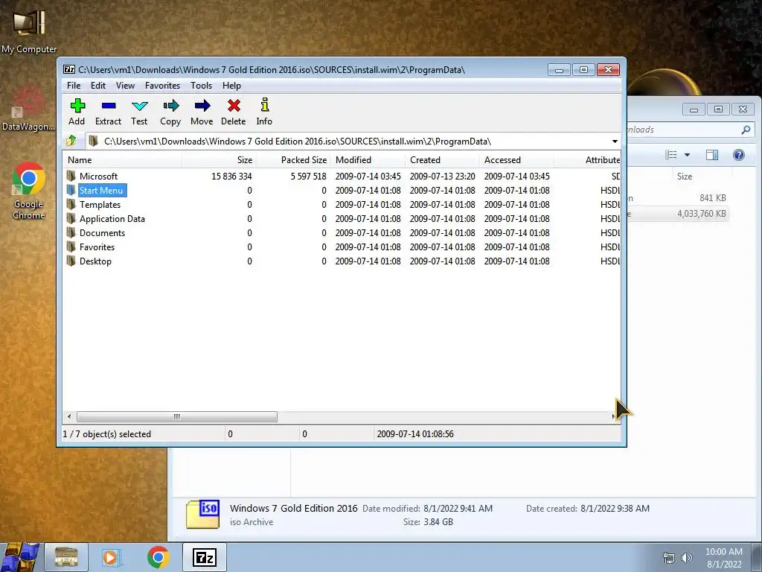Select the Start Menu folder

click(101, 190)
